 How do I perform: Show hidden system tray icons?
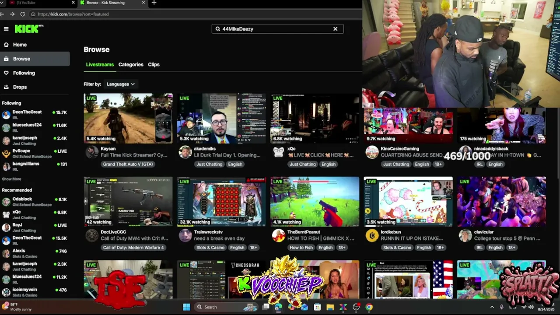click(x=492, y=307)
